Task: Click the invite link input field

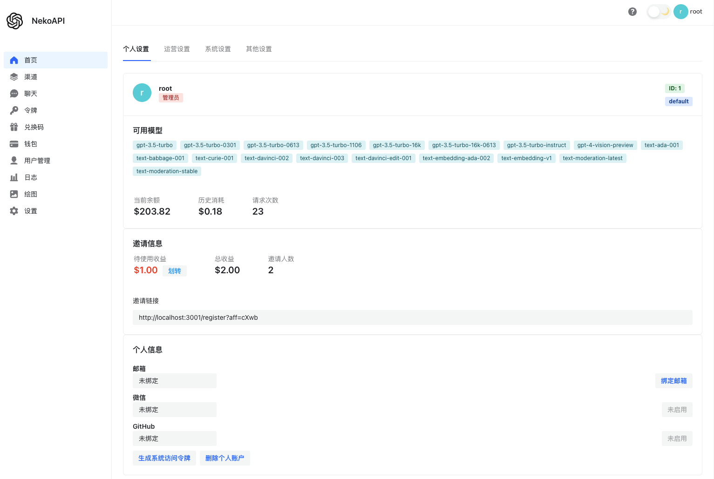Action: point(412,317)
